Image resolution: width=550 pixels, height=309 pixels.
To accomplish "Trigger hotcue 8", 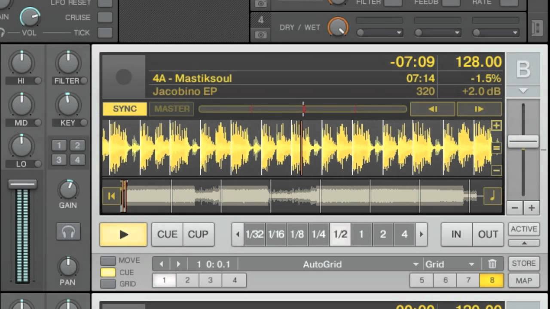I will coord(492,280).
